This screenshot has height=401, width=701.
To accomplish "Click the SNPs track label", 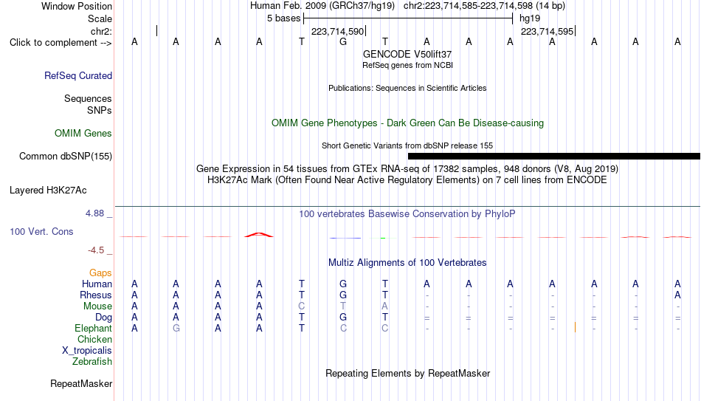I will 100,110.
